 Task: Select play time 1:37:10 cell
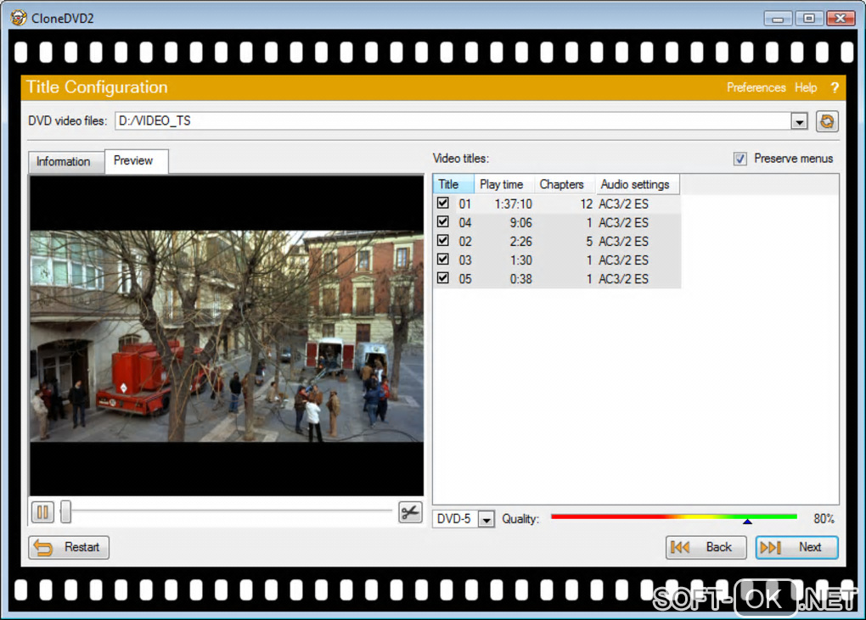513,204
